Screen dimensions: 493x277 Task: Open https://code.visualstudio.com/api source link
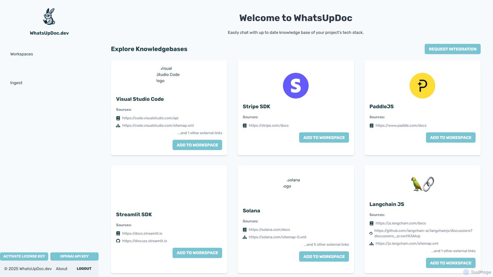150,118
